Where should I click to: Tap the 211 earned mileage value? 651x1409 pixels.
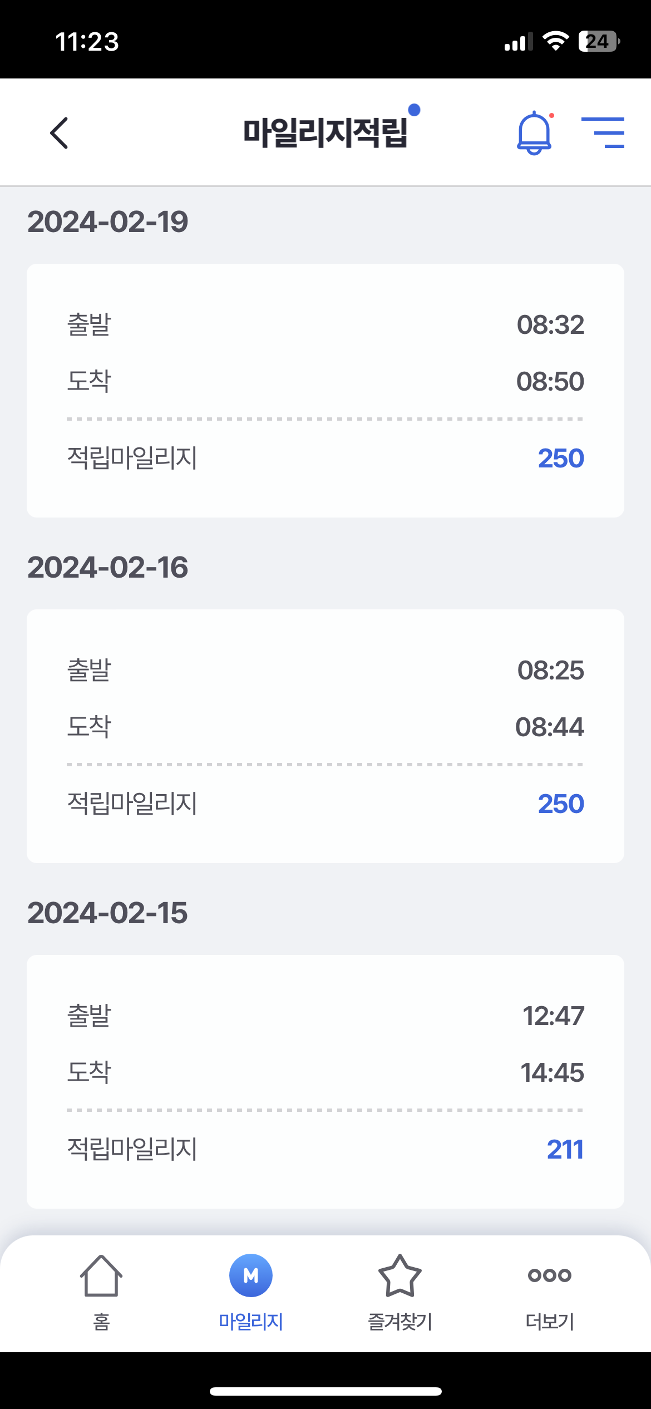click(x=565, y=1150)
